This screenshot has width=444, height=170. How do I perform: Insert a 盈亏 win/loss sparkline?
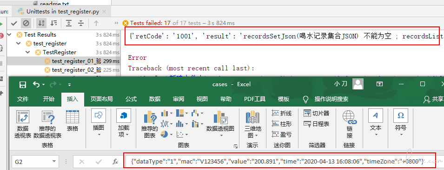(x=281, y=134)
